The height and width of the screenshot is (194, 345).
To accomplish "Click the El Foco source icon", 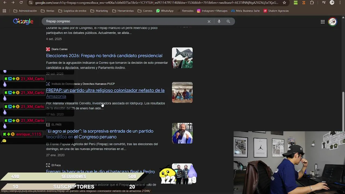I will tap(48, 165).
